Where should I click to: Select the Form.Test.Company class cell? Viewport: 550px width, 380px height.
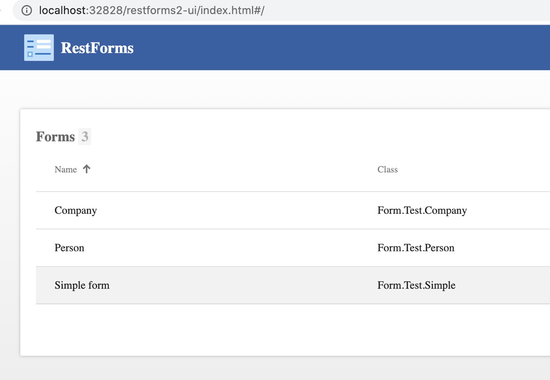point(422,210)
